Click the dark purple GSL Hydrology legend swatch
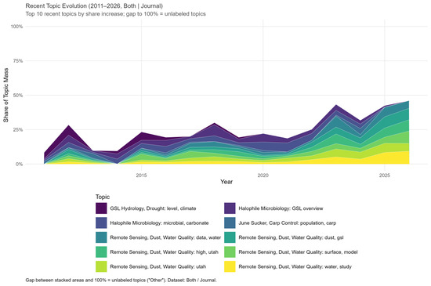431x286 pixels. [x=101, y=208]
